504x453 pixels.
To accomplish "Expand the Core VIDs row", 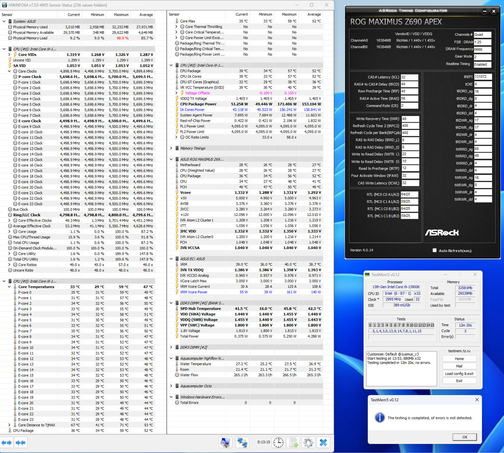I will pos(9,55).
